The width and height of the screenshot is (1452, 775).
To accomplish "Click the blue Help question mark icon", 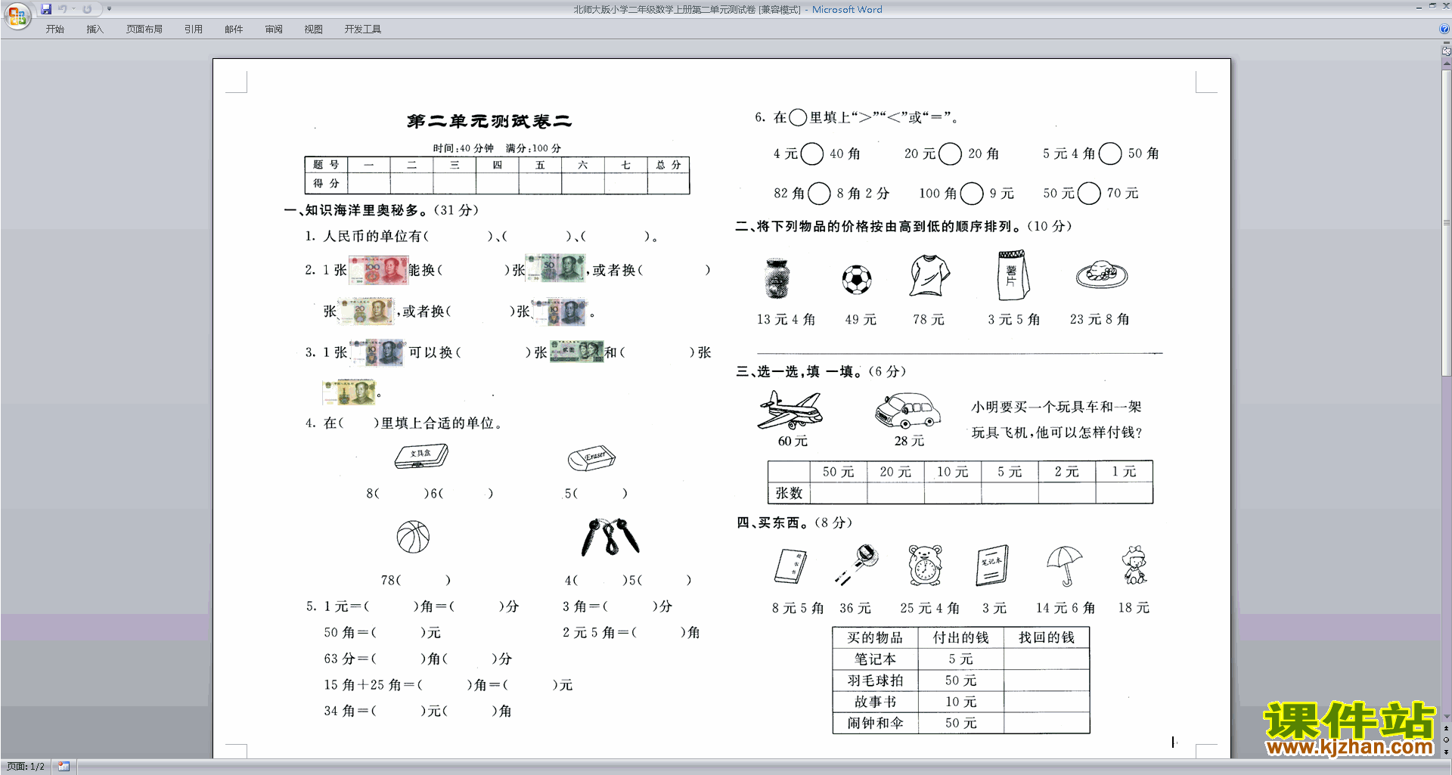I will [x=1444, y=29].
